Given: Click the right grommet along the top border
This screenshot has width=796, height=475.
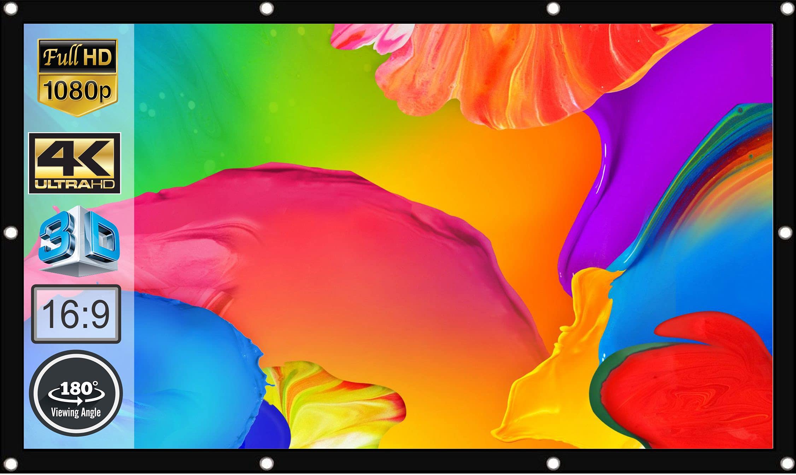Looking at the screenshot, I should coord(553,8).
